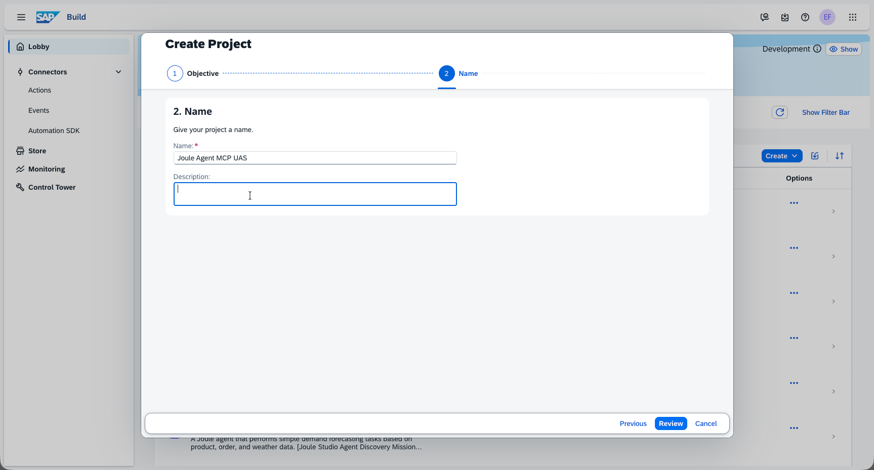The image size is (874, 470).
Task: Click the Show Filter Bar link
Action: coord(825,112)
